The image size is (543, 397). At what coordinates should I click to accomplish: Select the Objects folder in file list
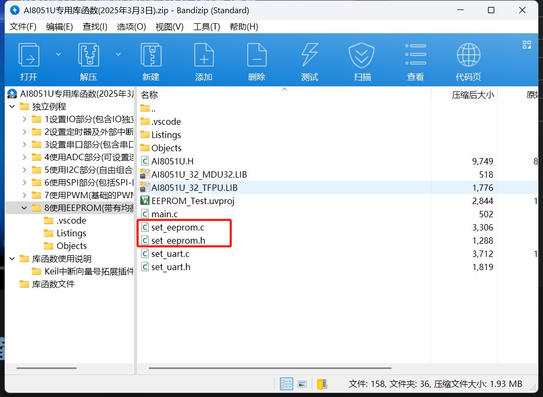point(161,148)
